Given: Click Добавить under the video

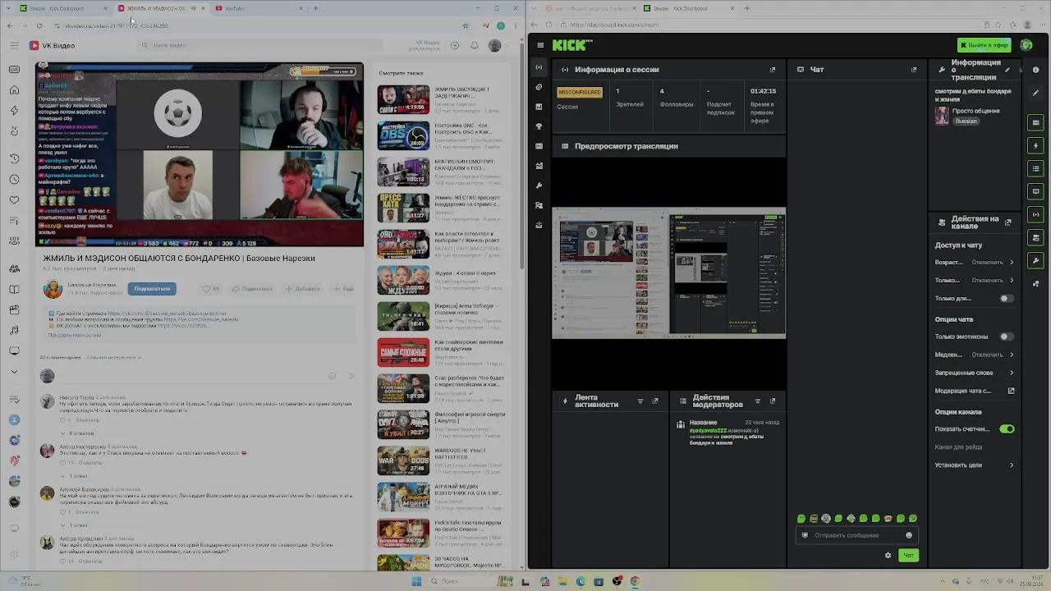Looking at the screenshot, I should pyautogui.click(x=303, y=289).
